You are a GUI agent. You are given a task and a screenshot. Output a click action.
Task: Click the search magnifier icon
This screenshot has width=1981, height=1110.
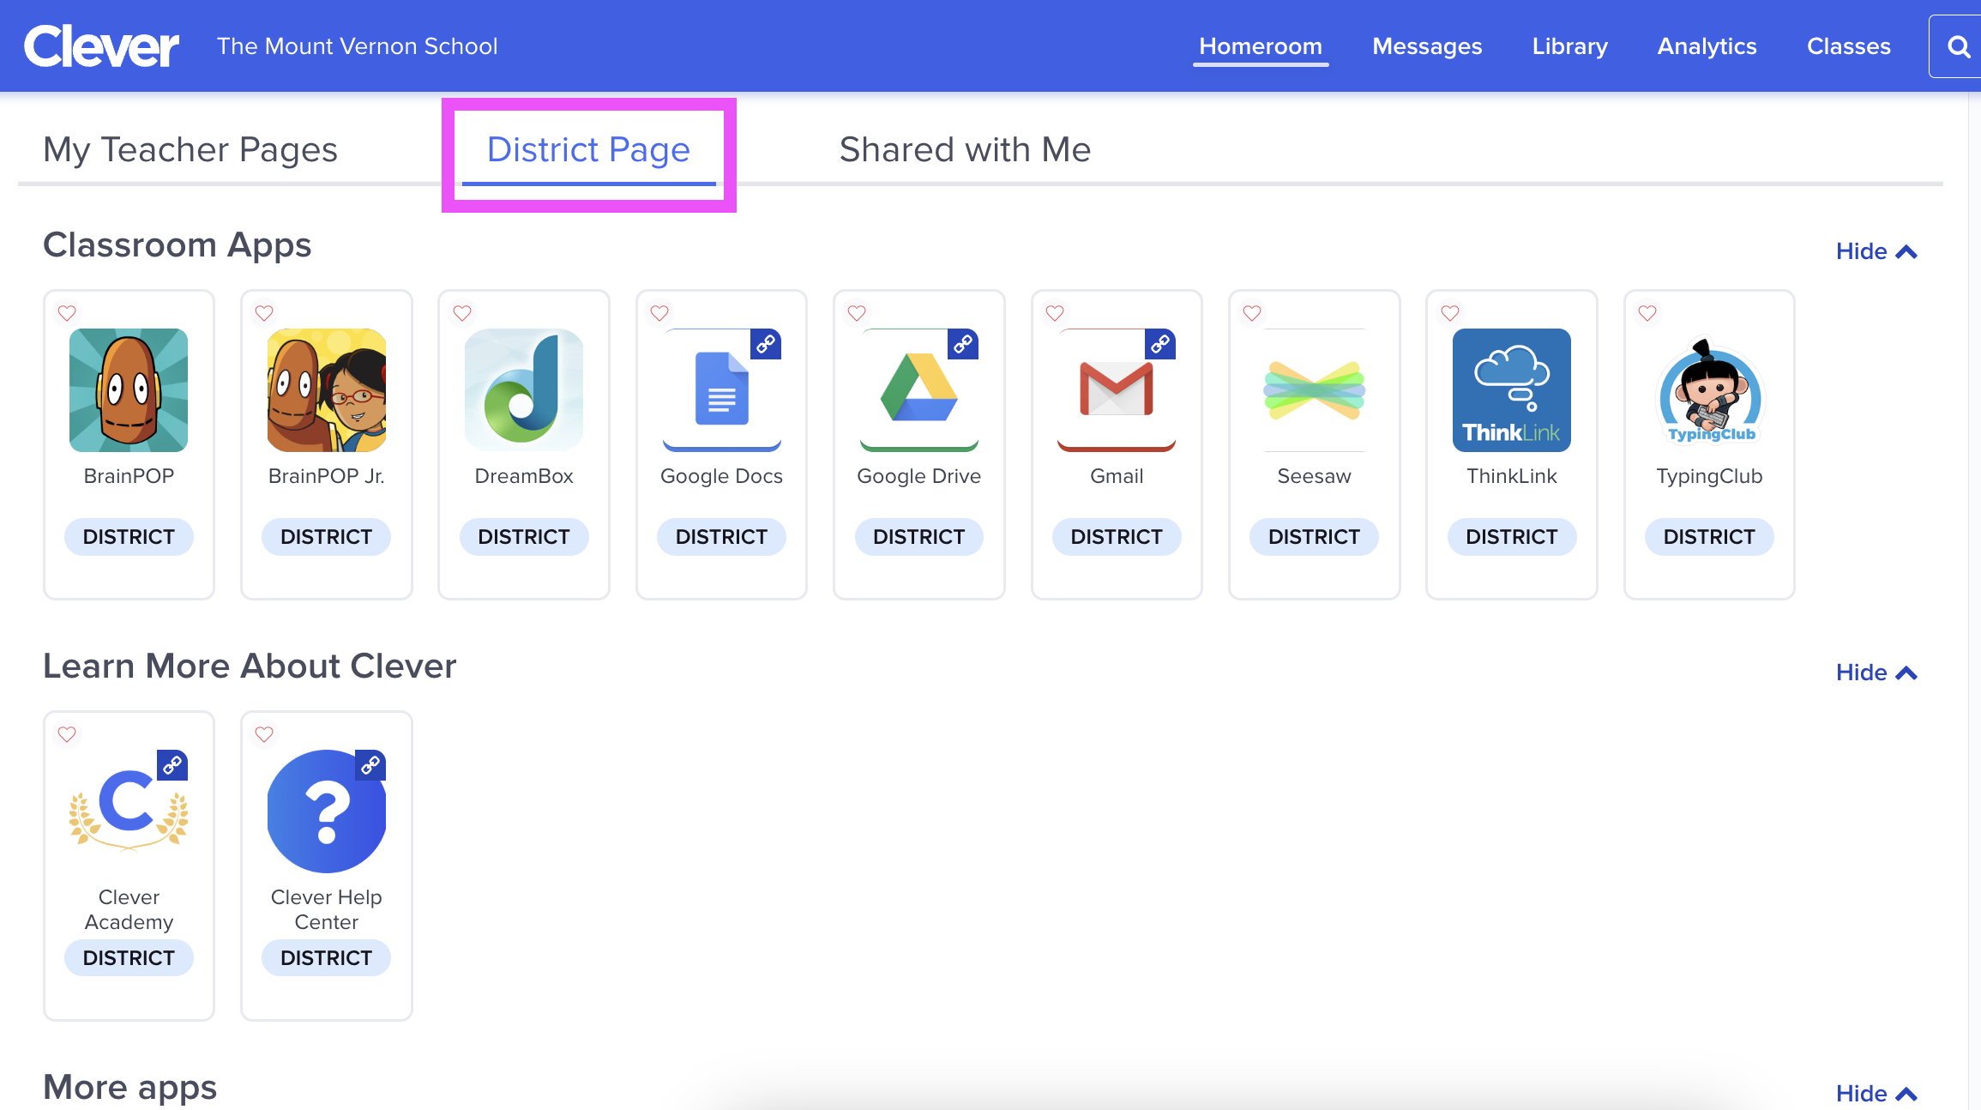click(1958, 46)
